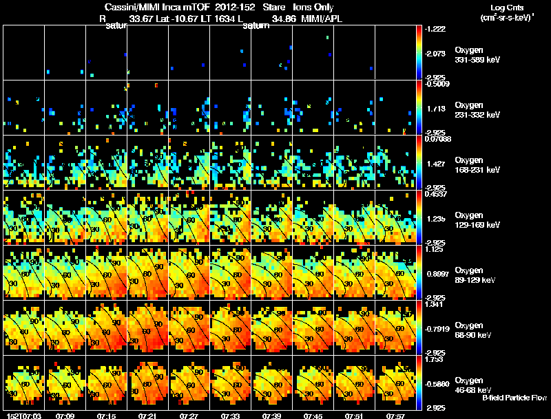The height and width of the screenshot is (419, 551).
Task: Click the Oxygen 331-589 keV row label
Action: [477, 55]
